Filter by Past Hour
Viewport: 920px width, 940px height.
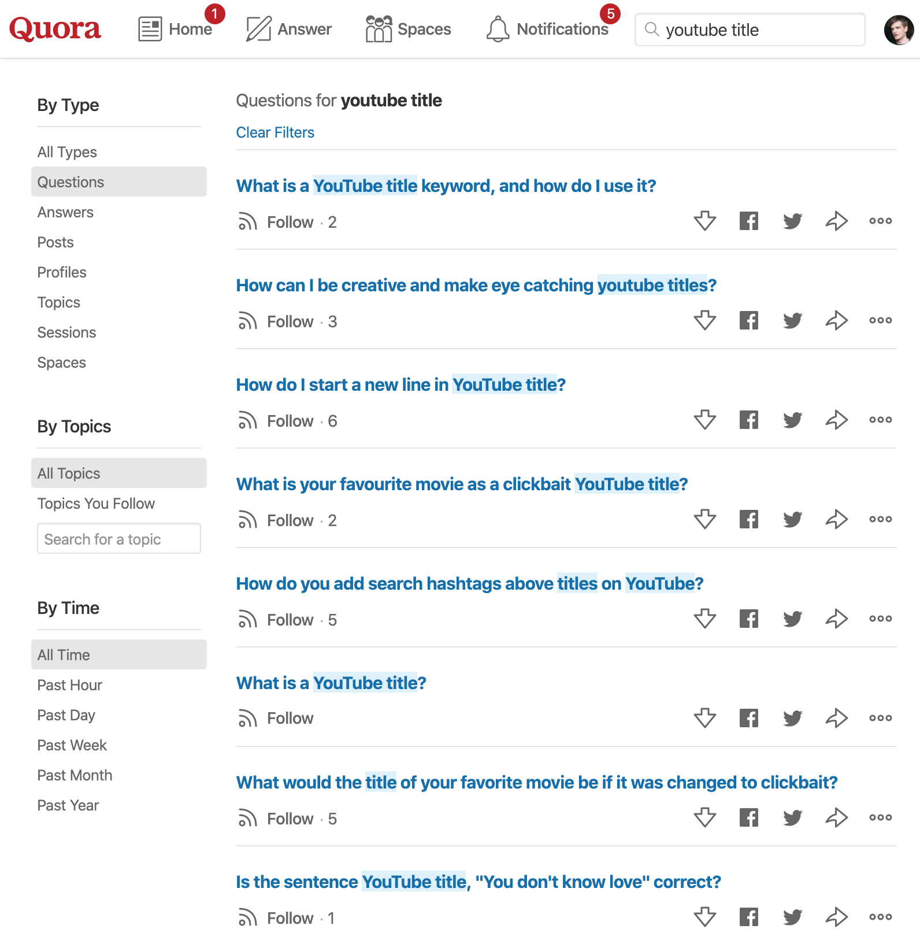70,685
